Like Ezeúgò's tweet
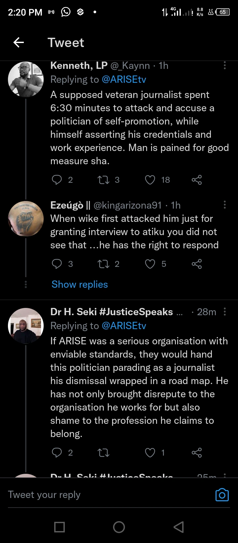238x543 pixels. [150, 264]
